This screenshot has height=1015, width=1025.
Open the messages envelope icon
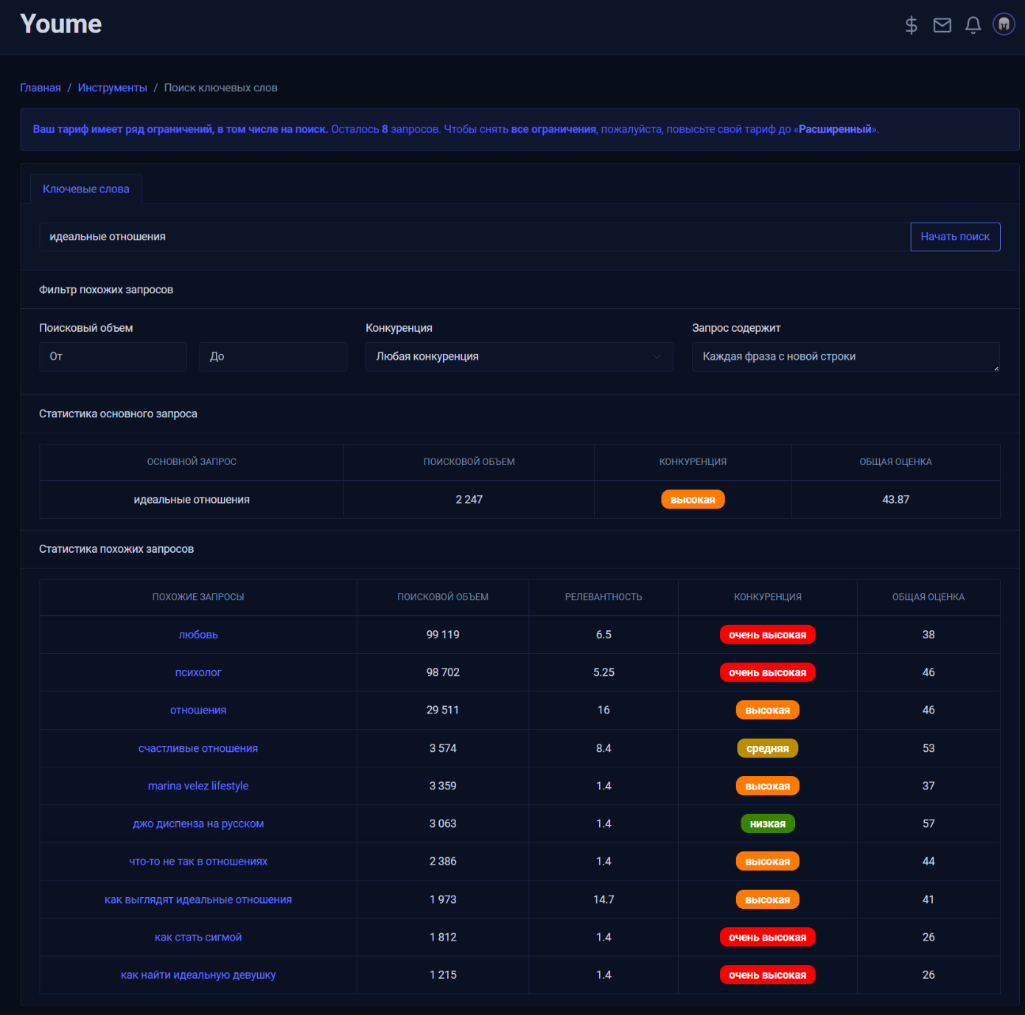pyautogui.click(x=942, y=25)
